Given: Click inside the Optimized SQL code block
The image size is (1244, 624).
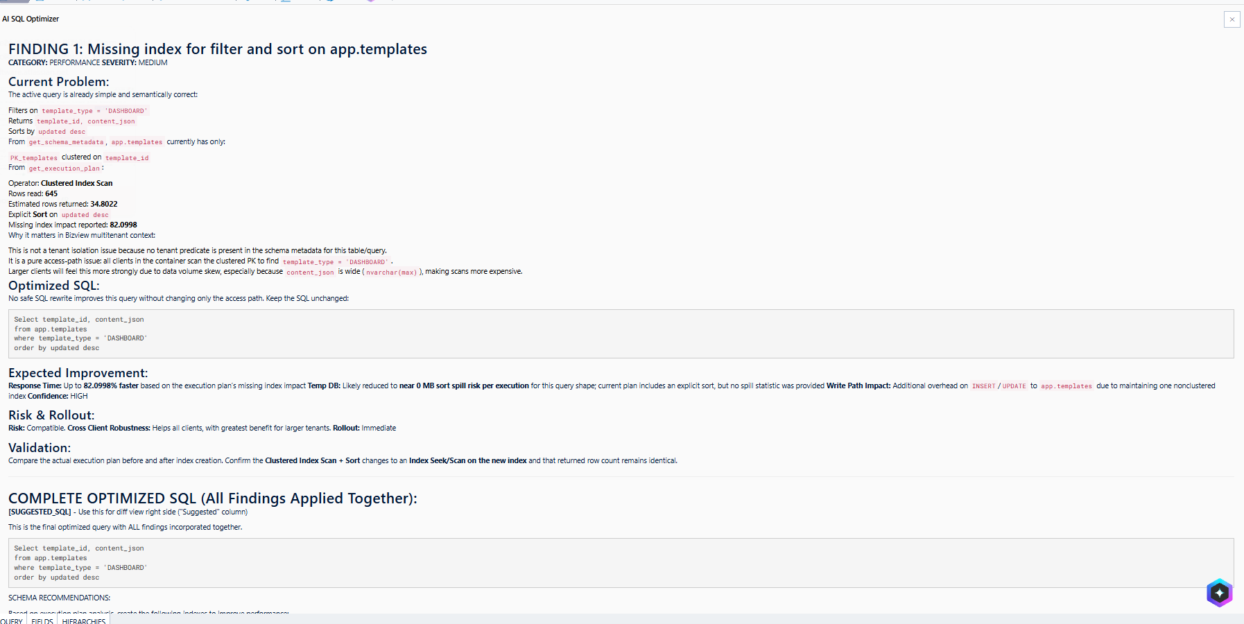Looking at the screenshot, I should 621,333.
